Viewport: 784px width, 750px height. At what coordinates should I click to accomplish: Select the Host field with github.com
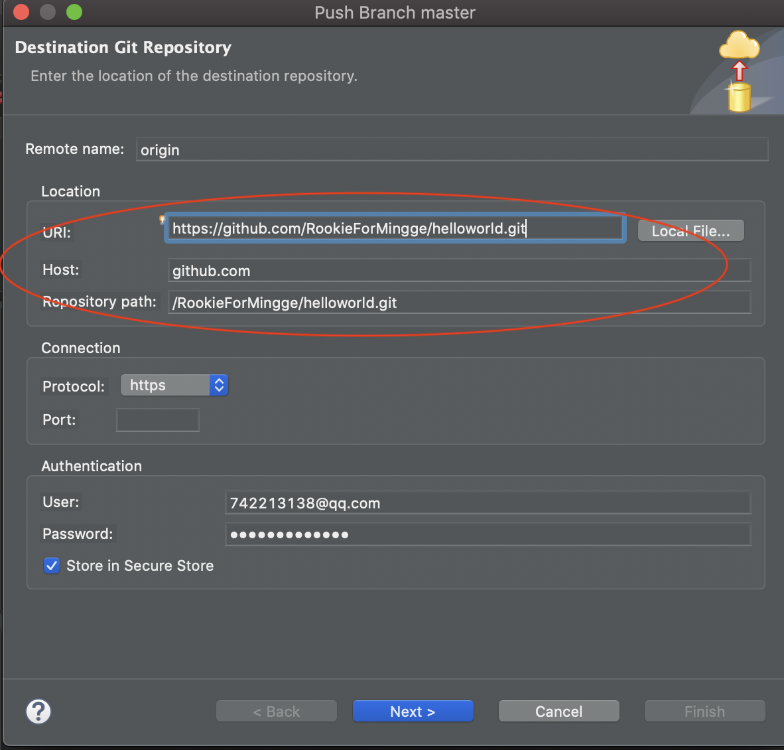[x=459, y=271]
